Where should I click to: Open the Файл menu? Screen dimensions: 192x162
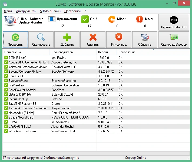[x=8, y=11]
